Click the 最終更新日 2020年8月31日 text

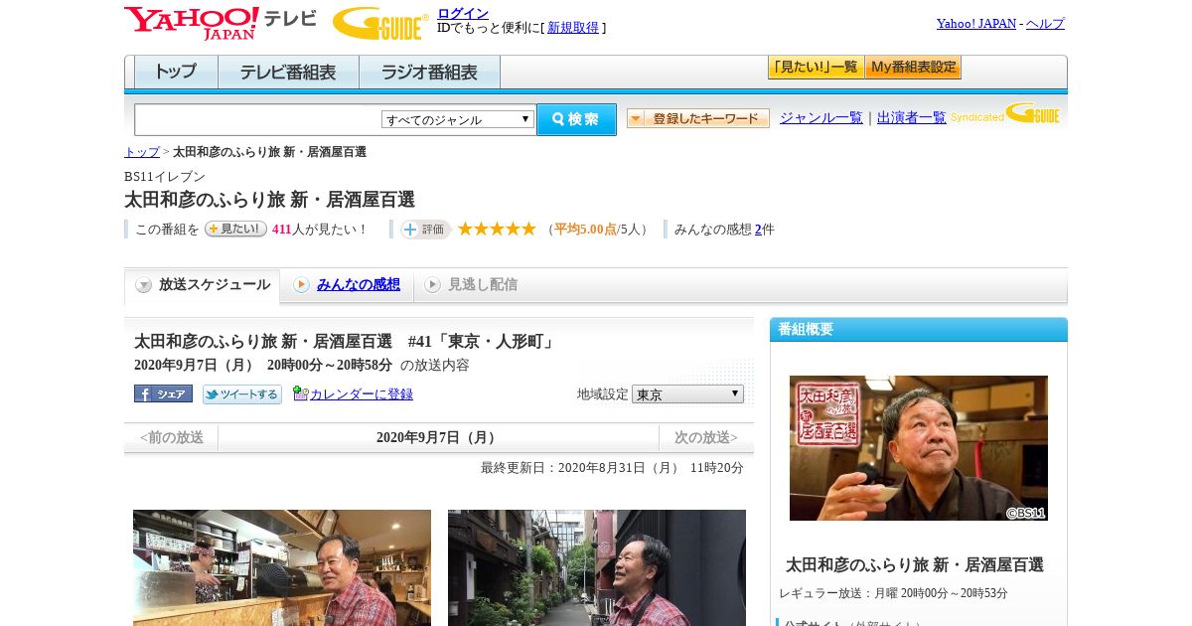[x=612, y=468]
